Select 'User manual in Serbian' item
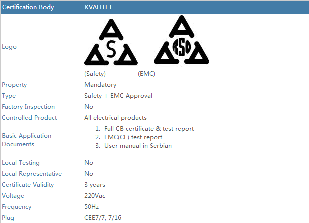This screenshot has height=223, width=309. coord(138,146)
